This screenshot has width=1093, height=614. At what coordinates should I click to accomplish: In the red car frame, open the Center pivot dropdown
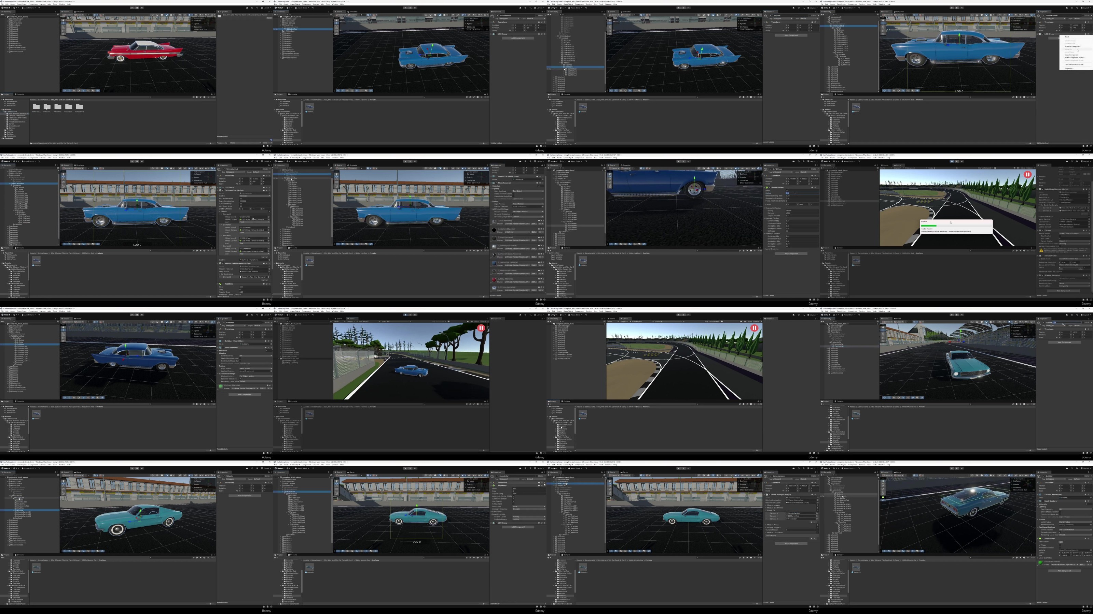(68, 15)
